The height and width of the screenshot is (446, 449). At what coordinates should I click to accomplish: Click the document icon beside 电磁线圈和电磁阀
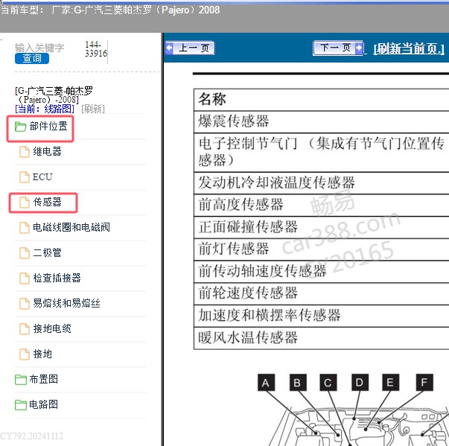tap(25, 228)
